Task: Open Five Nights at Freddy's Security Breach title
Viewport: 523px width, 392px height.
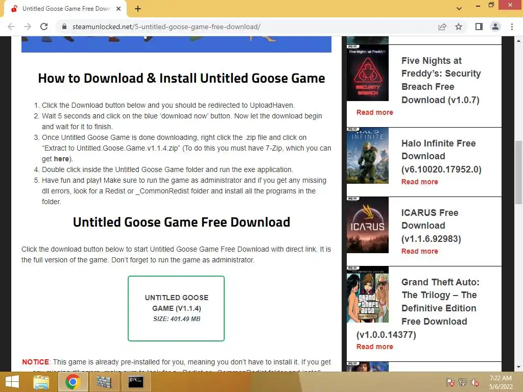Action: pos(441,80)
